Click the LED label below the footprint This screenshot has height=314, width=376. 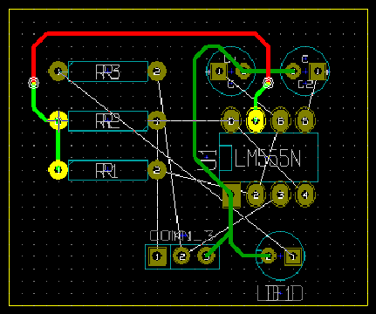[x=280, y=293]
